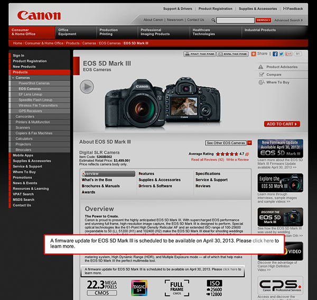317x300 pixels.
Task: Click the Full Frame CMOS icon
Action: [x=177, y=288]
